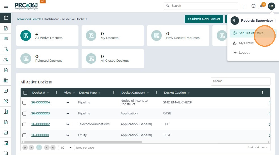Screen dimensions: 279x155
Task: Check the box for docket 26-0000002
Action: (24, 124)
